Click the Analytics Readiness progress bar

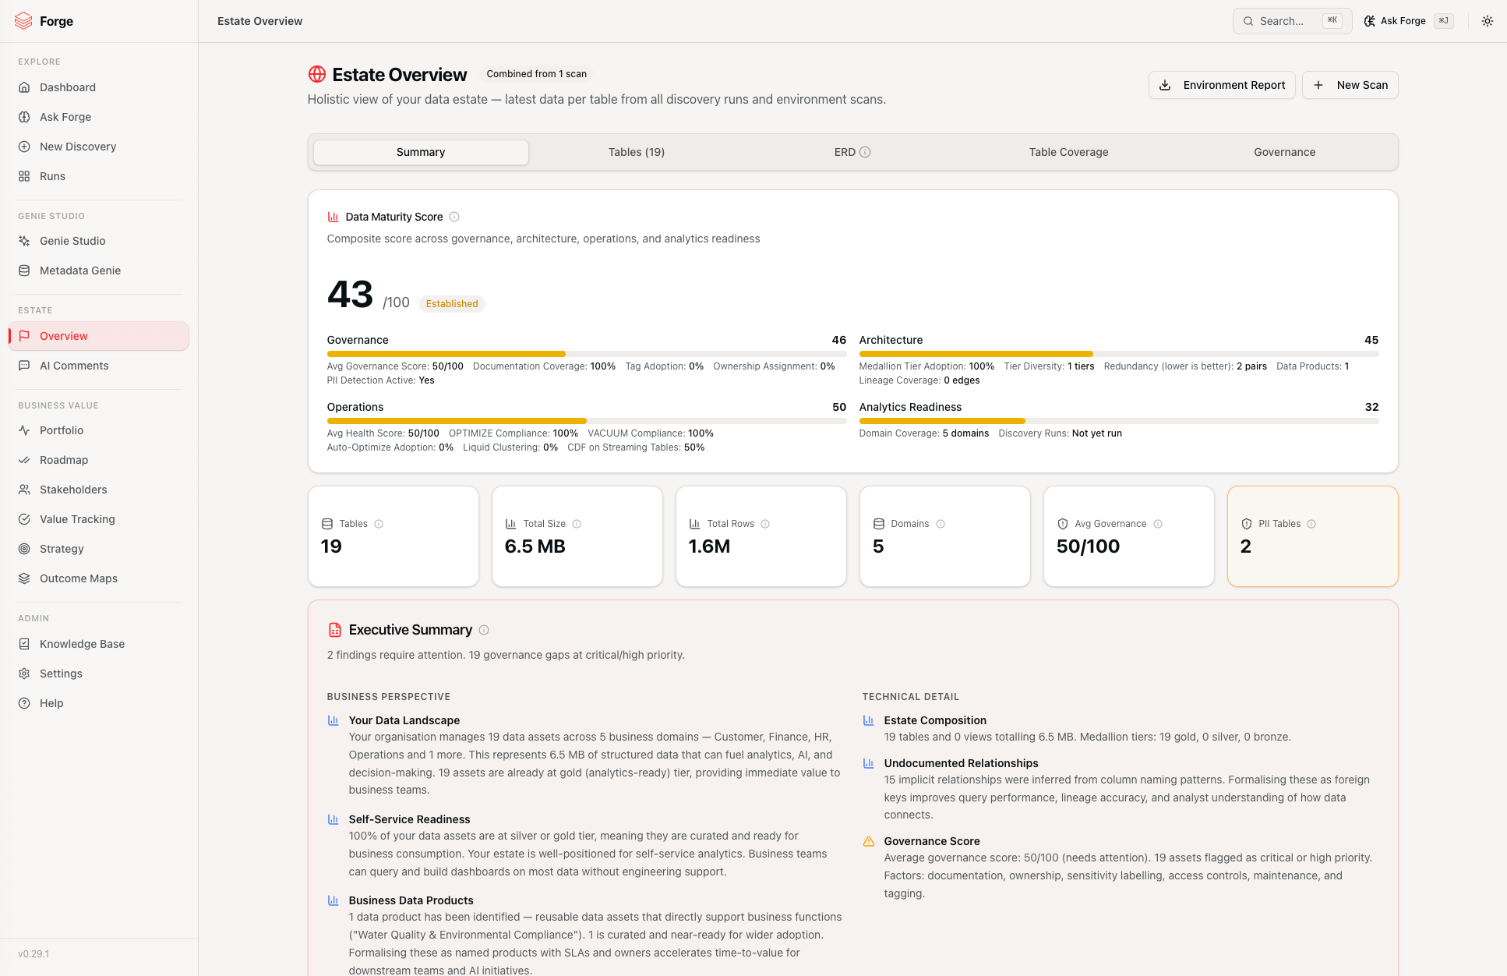point(1119,421)
